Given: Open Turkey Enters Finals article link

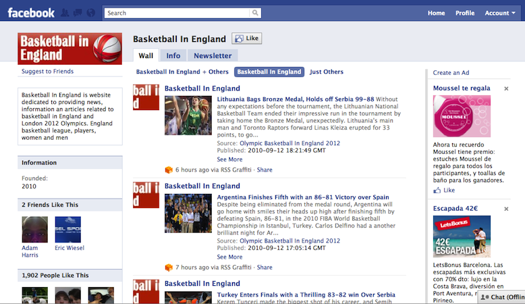Looking at the screenshot, I should (306, 295).
